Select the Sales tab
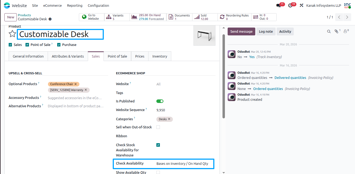This screenshot has height=174, width=355. (96, 56)
